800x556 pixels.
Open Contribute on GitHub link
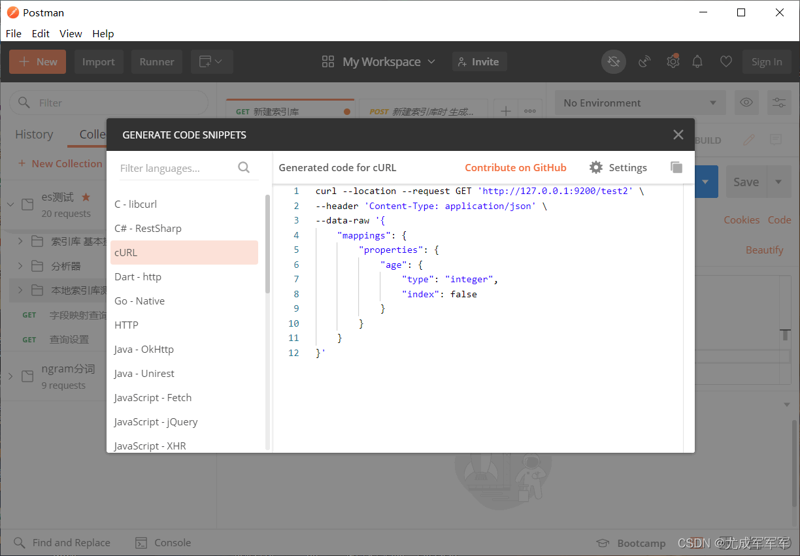pos(516,167)
